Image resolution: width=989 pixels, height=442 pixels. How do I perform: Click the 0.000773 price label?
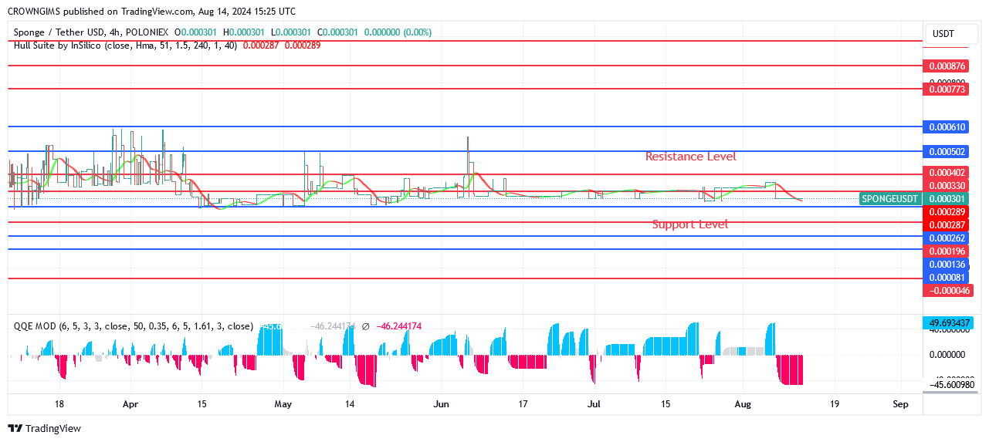pos(947,89)
